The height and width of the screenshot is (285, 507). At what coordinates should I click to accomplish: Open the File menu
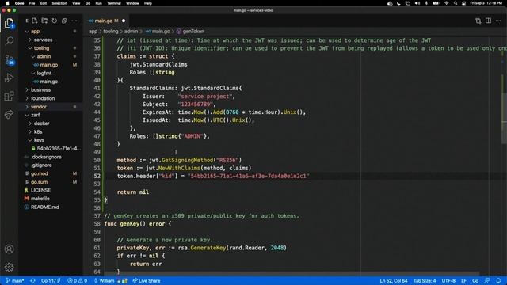(x=32, y=3)
